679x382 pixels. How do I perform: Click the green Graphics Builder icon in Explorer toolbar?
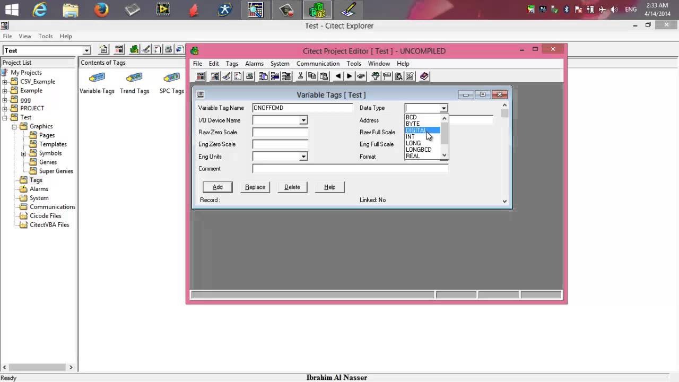[x=134, y=49]
